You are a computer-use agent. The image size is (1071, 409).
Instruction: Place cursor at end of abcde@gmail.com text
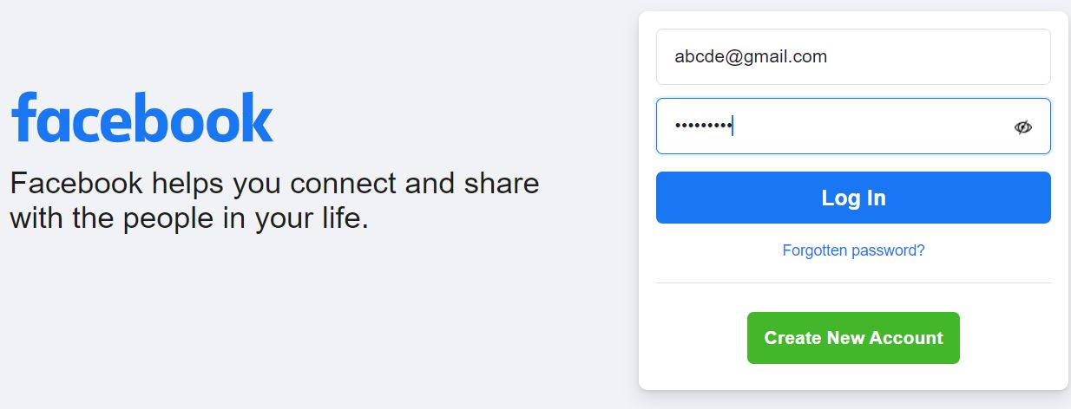tap(827, 57)
